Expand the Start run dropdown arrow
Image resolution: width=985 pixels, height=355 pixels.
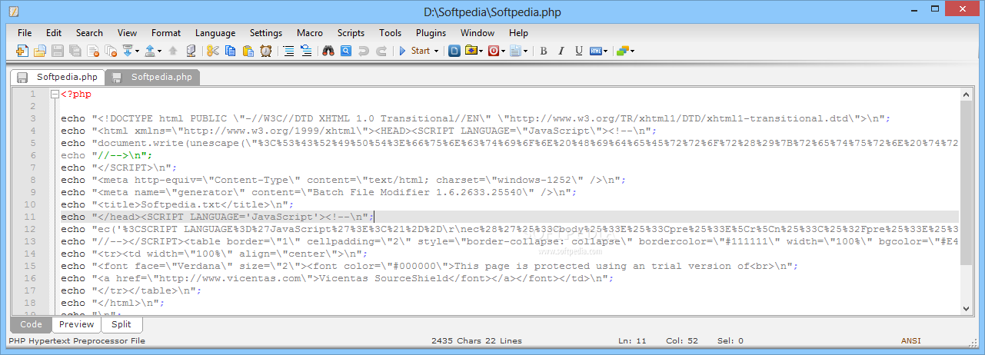coord(437,51)
